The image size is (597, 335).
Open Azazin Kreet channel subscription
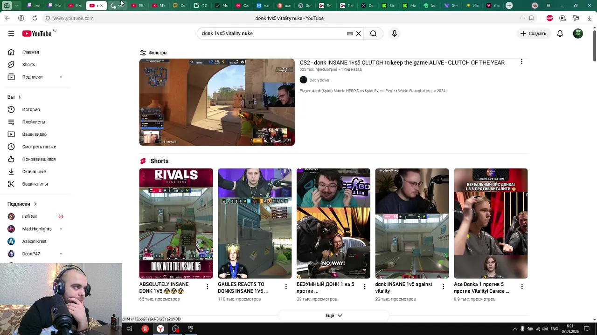tap(35, 241)
